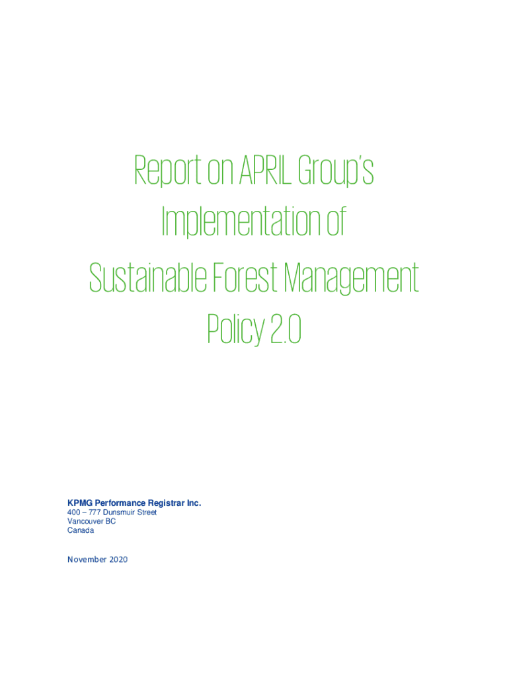This screenshot has height=677, width=509.
Task: Click the province code "BC"
Action: coord(110,522)
